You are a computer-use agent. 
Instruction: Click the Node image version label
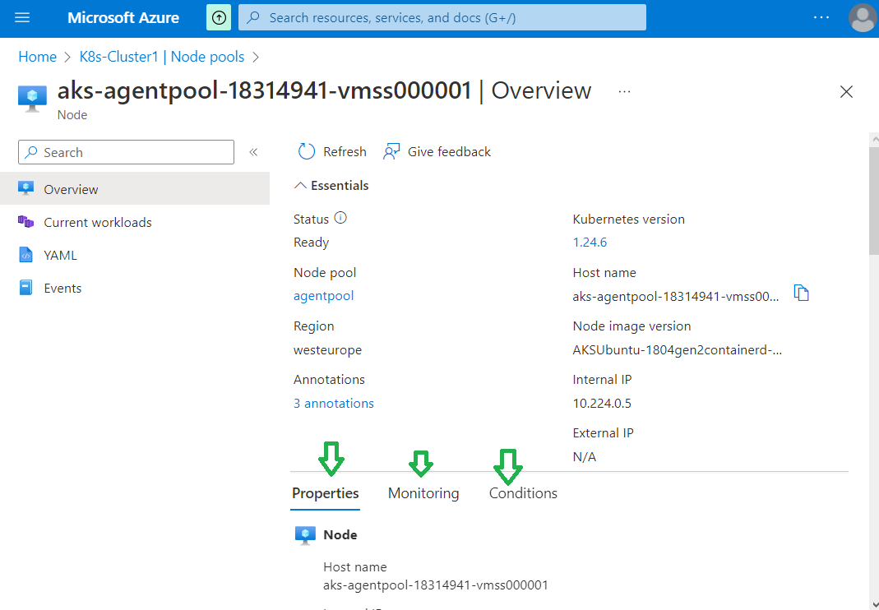click(x=631, y=326)
